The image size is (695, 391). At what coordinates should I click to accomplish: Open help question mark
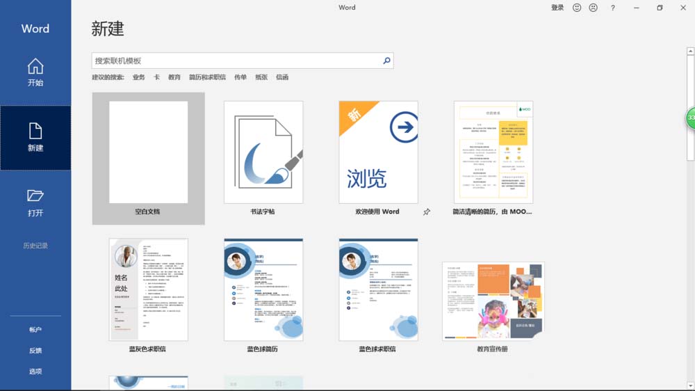pyautogui.click(x=613, y=8)
